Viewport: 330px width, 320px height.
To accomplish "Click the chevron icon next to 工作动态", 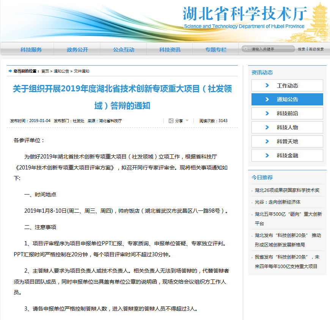I will [x=267, y=86].
